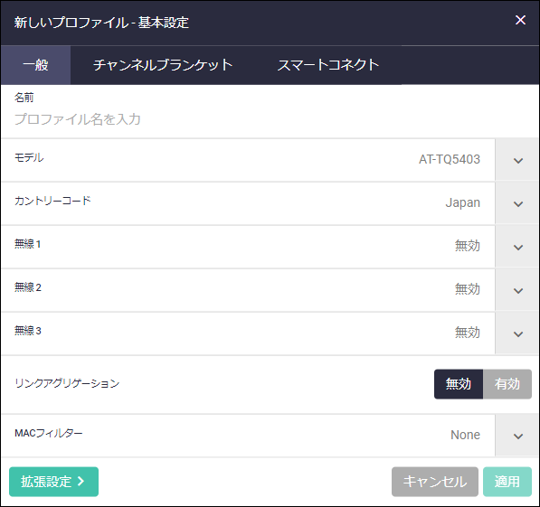Image resolution: width=540 pixels, height=507 pixels.
Task: Switch to the 一般 tab
Action: (35, 65)
